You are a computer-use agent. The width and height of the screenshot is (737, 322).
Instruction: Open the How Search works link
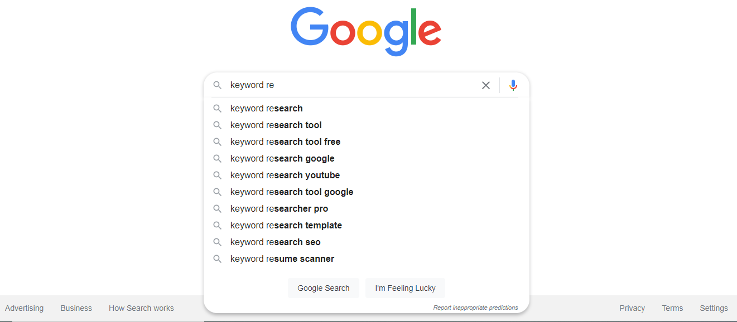(x=141, y=308)
